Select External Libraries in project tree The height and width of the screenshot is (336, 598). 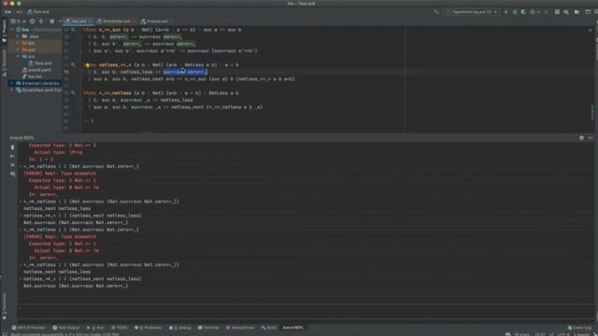click(37, 83)
